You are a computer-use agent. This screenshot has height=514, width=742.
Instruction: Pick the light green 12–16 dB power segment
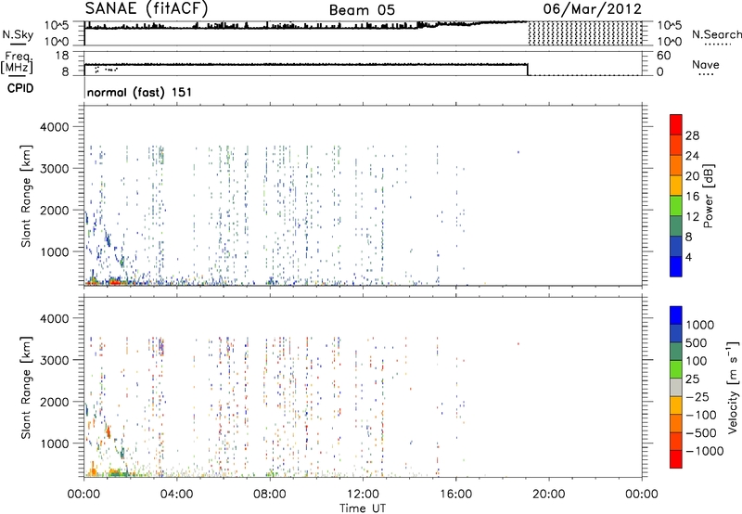676,205
